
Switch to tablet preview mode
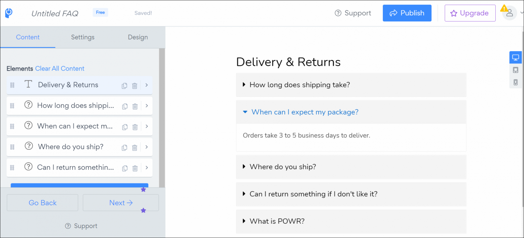515,70
